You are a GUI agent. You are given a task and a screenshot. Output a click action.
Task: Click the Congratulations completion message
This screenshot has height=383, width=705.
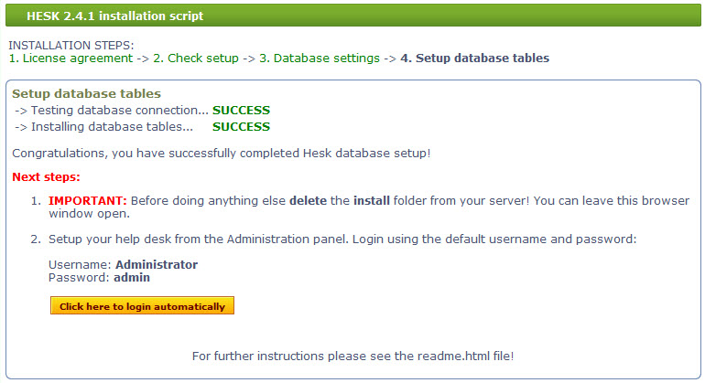pyautogui.click(x=222, y=154)
